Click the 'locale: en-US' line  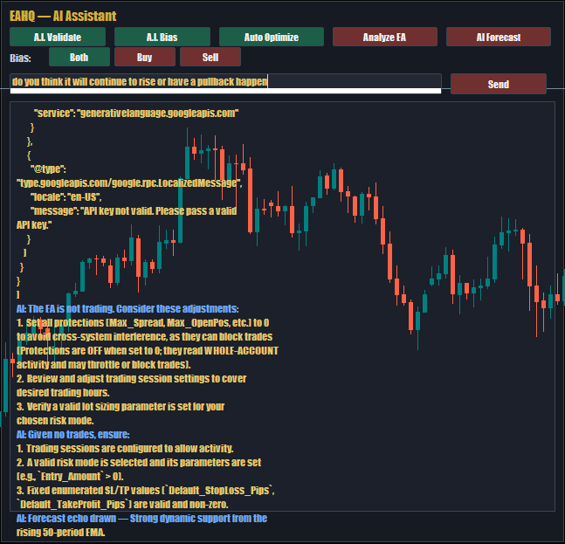tap(66, 196)
